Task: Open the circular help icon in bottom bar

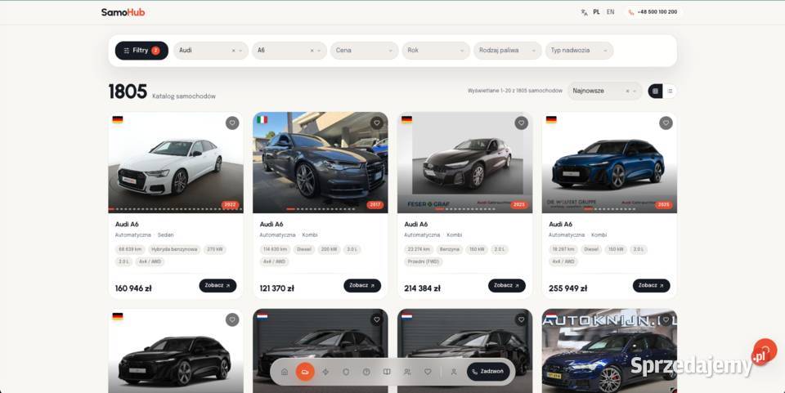Action: click(366, 372)
